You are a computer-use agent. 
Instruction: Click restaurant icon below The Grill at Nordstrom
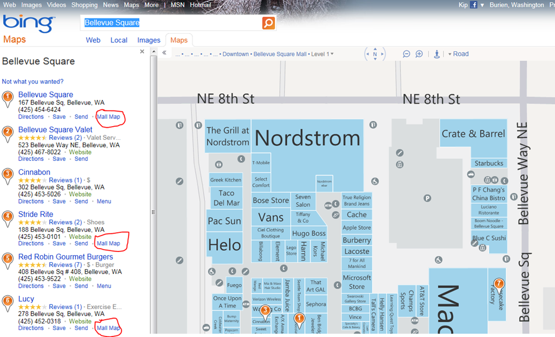[x=219, y=164]
